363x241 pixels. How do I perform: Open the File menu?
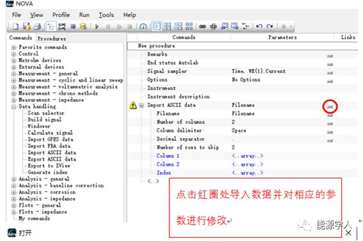point(17,15)
